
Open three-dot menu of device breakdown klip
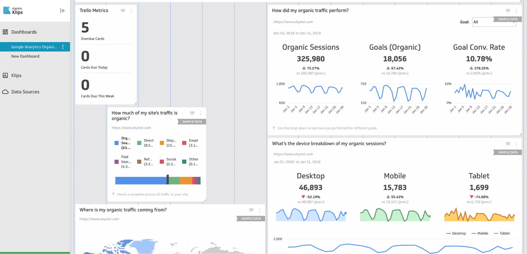click(516, 144)
